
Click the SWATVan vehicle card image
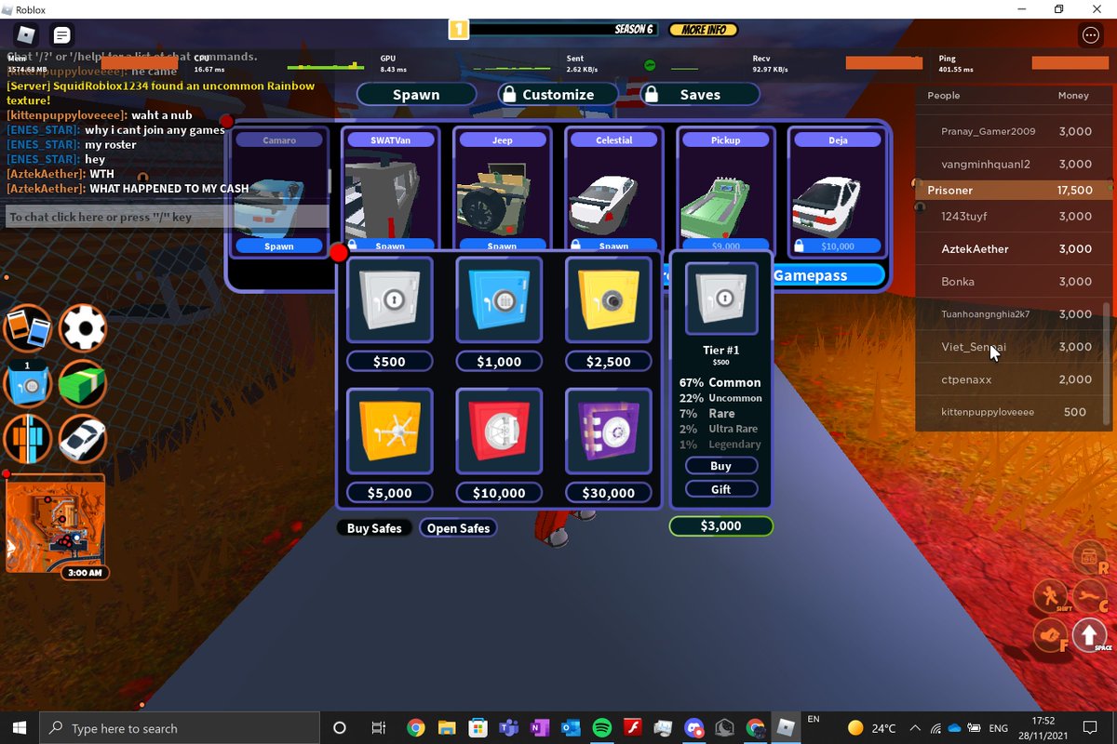coord(390,193)
